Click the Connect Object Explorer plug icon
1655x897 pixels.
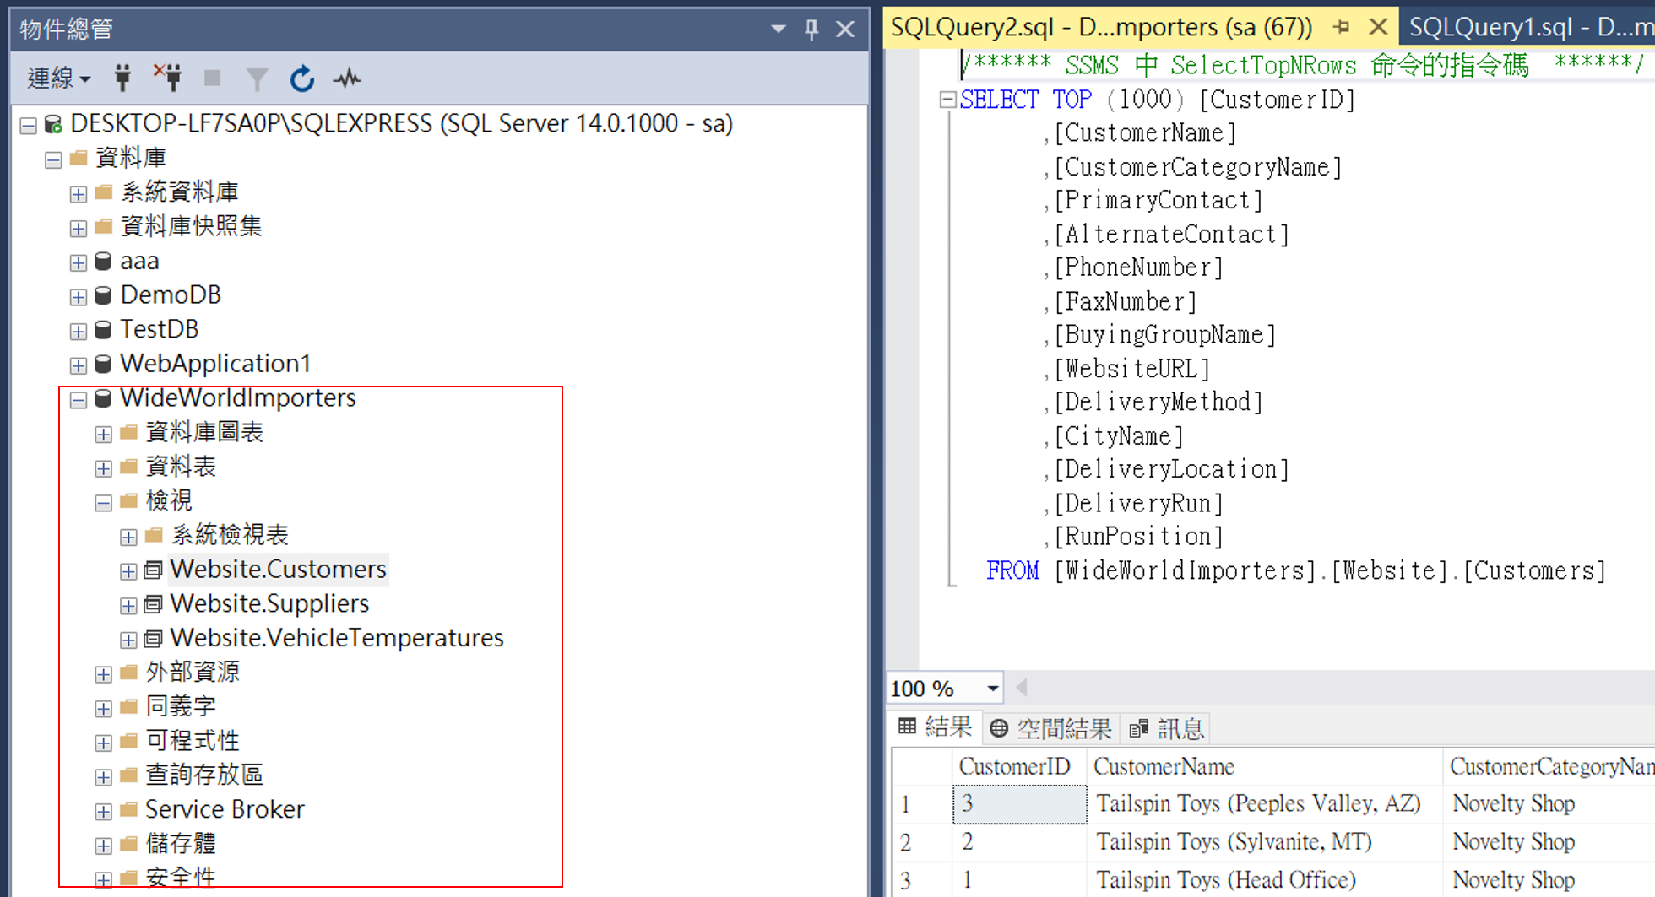[122, 78]
